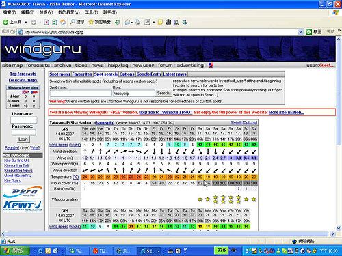Open Kitesurfing Bali ad link

point(16,165)
